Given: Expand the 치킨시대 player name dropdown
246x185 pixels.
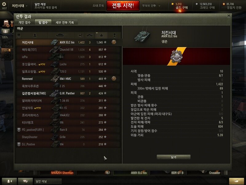Looking at the screenshot, I should tap(20, 6).
